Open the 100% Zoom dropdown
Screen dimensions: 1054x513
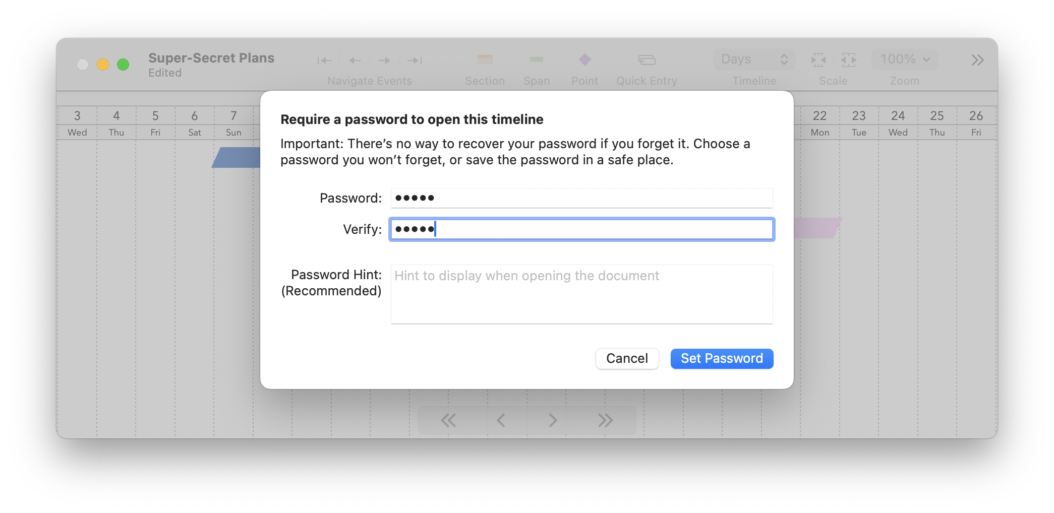click(904, 59)
